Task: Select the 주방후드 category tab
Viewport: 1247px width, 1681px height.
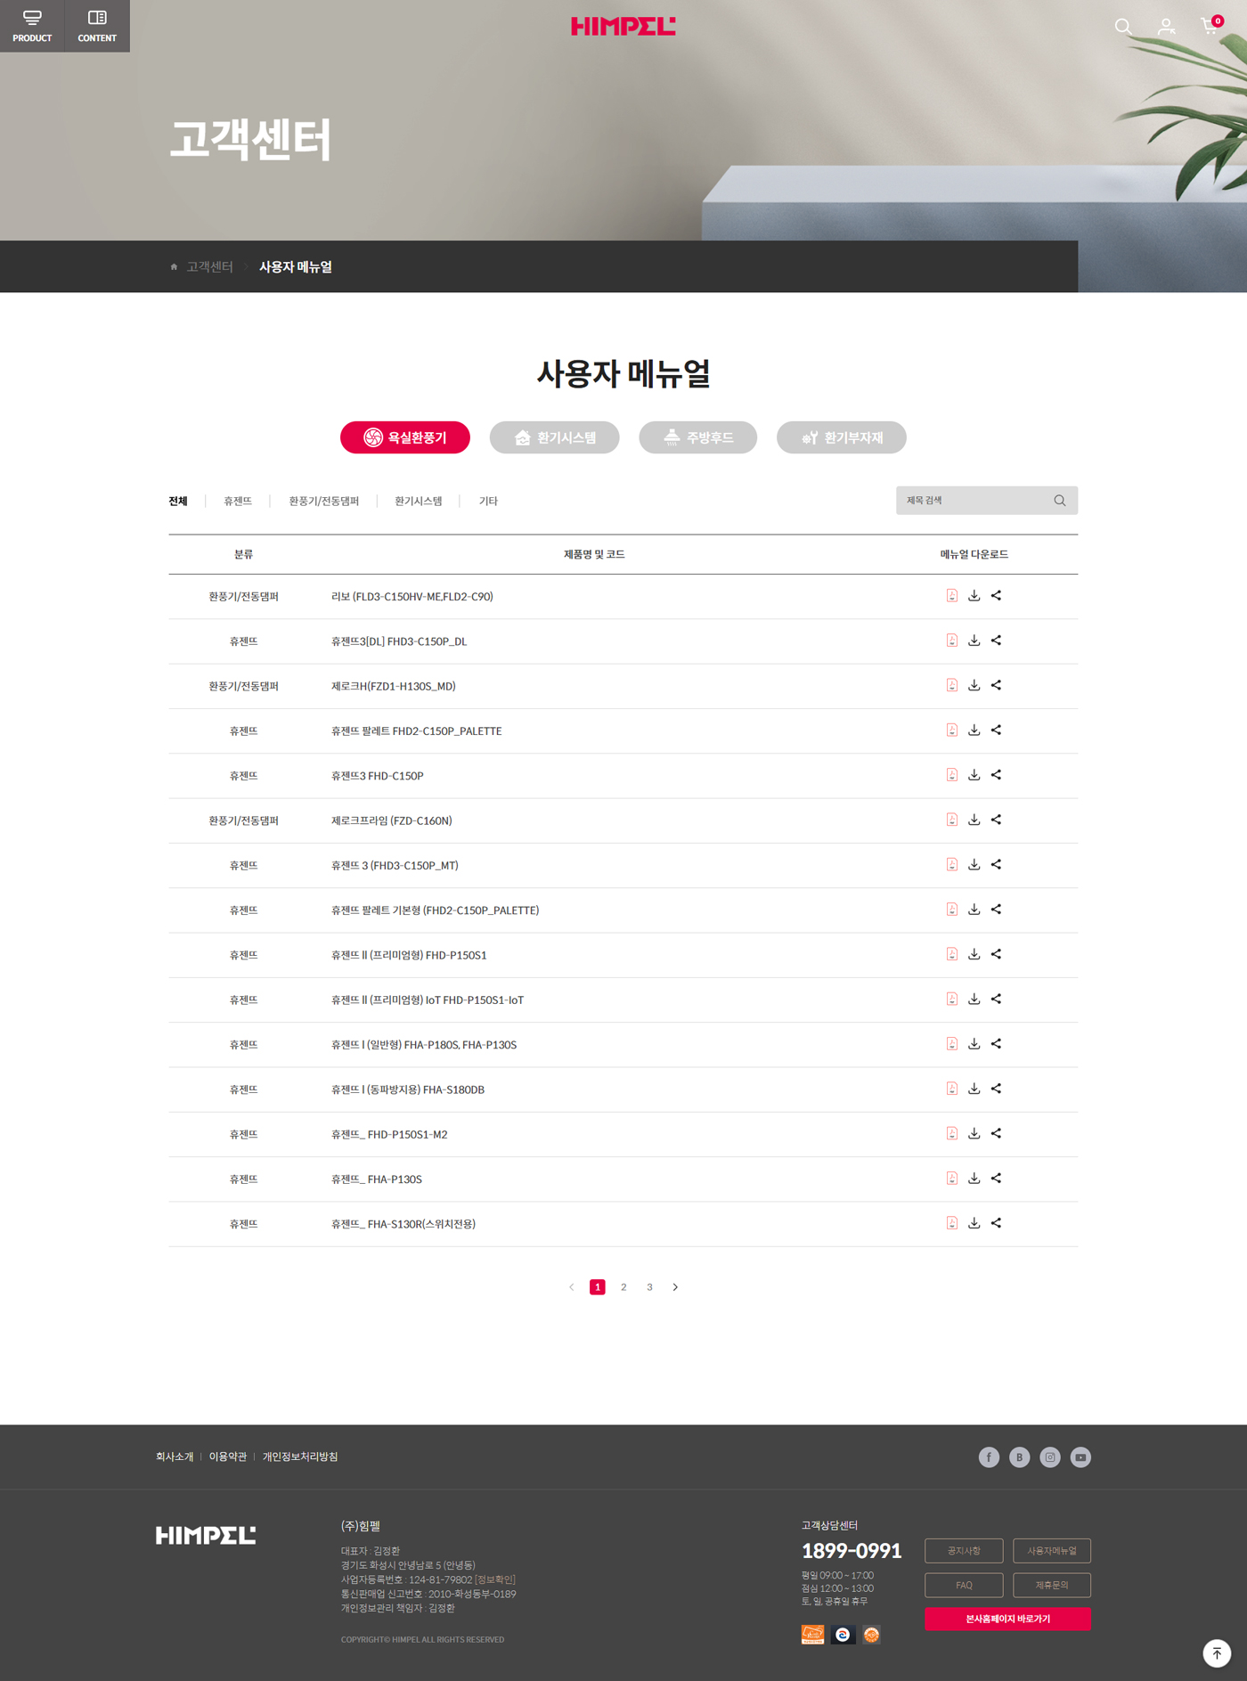Action: pos(697,437)
